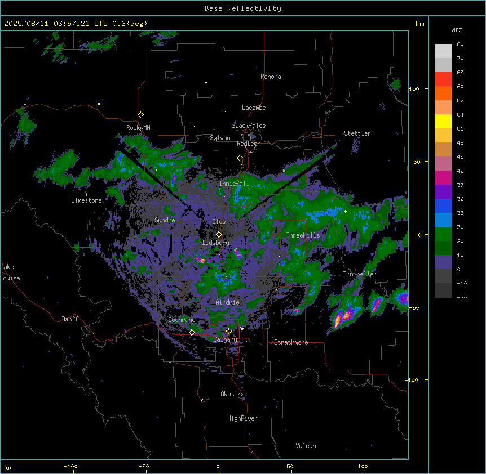
Task: Pick the yellow diamond marker below Cochrane label
Action: click(192, 332)
